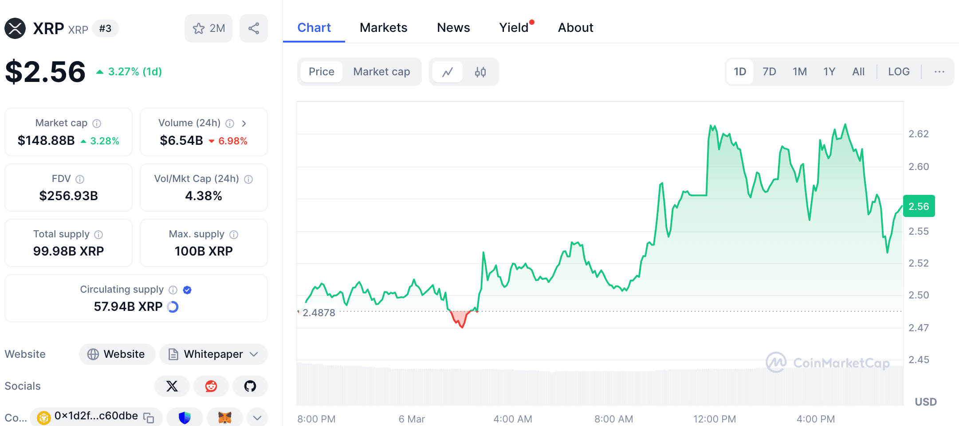959x426 pixels.
Task: Open XRP's Reddit social link
Action: coord(211,386)
